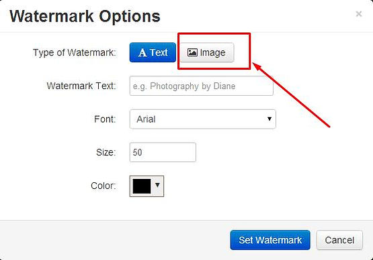Switch watermark type to Image
Image resolution: width=373 pixels, height=260 pixels.
206,52
